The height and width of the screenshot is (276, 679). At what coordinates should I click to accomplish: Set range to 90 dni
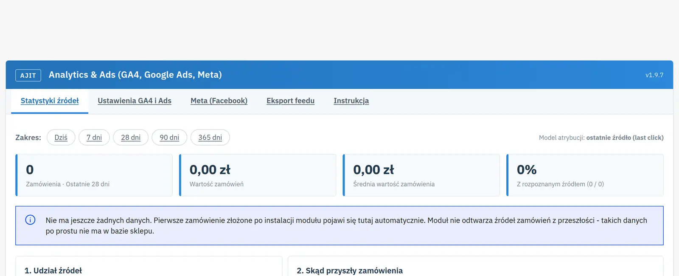pos(169,138)
